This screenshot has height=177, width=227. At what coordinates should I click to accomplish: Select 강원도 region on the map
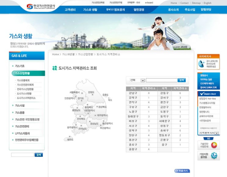91,92
